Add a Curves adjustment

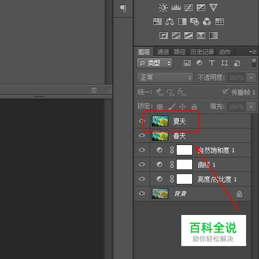[189, 8]
